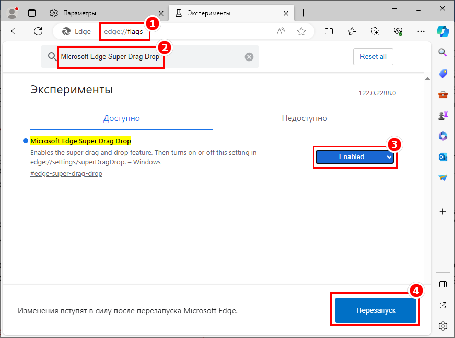Open the sidebar Search icon
The width and height of the screenshot is (455, 338).
click(x=442, y=53)
